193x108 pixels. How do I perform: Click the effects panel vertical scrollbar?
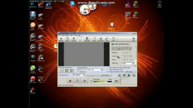(x=135, y=56)
